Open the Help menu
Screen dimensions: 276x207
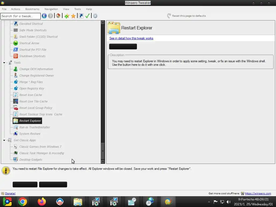click(x=89, y=9)
